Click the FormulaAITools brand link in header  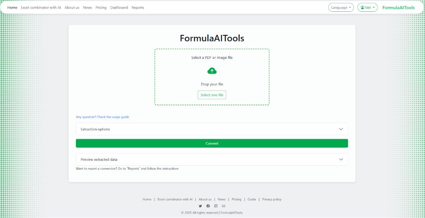pyautogui.click(x=399, y=8)
